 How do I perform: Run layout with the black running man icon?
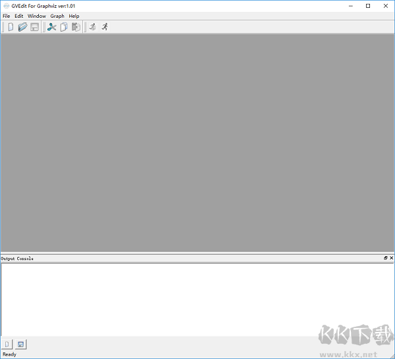105,27
